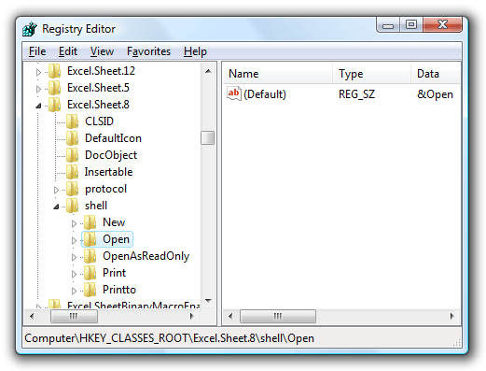Image resolution: width=486 pixels, height=371 pixels.
Task: Click the REG_SZ type cell
Action: tap(356, 94)
